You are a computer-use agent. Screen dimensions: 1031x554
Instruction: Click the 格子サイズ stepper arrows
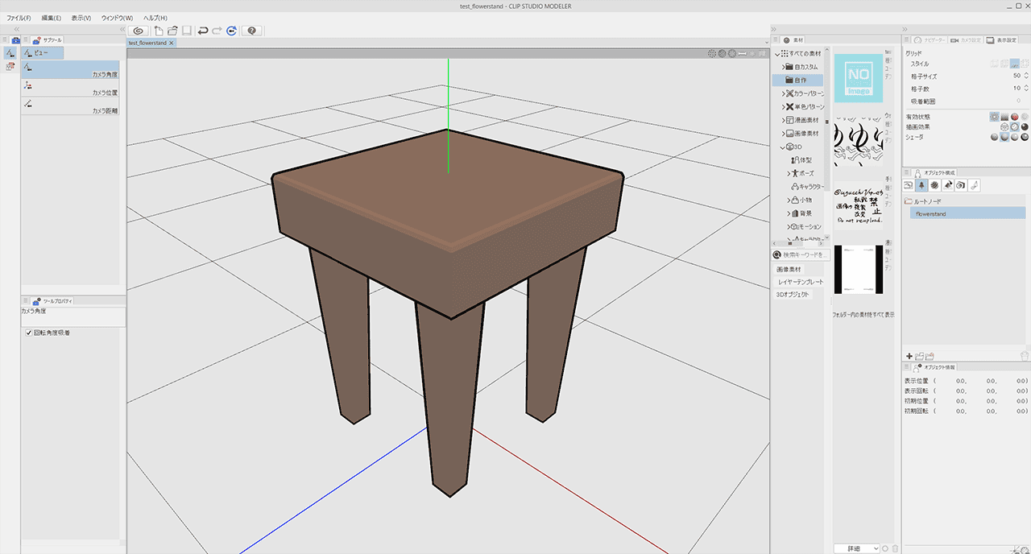[x=1026, y=76]
